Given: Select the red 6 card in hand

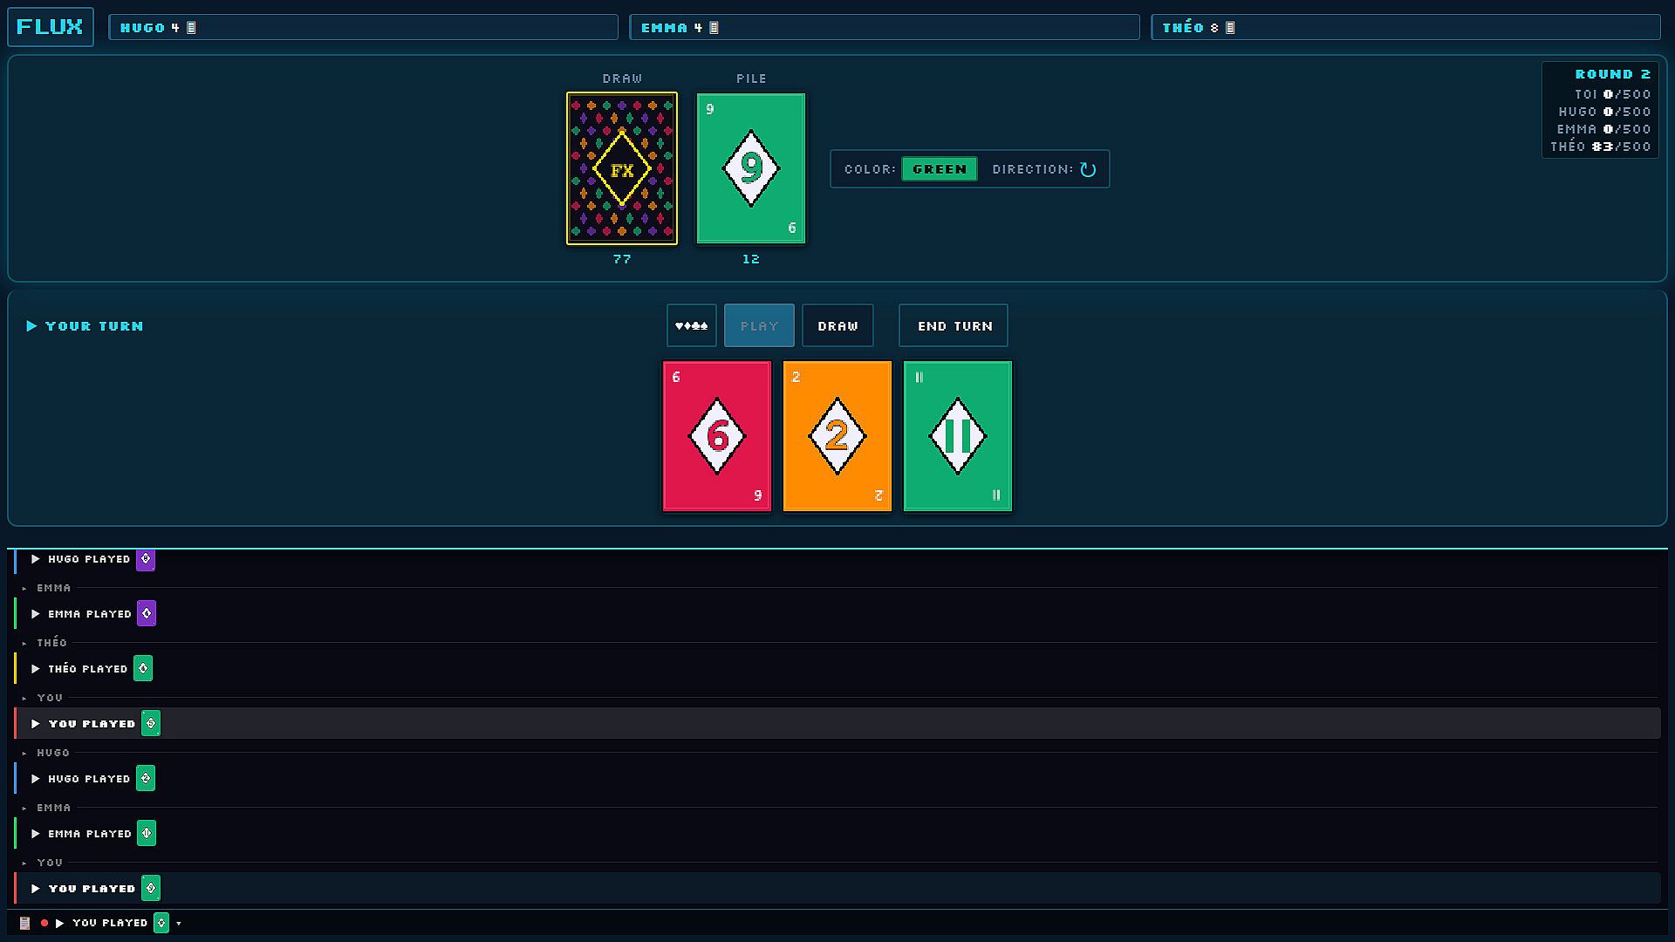Looking at the screenshot, I should pyautogui.click(x=717, y=436).
